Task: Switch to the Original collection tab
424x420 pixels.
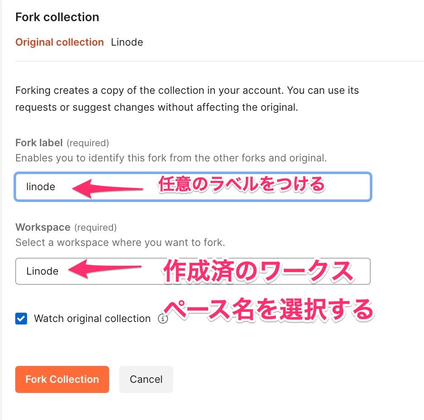Action: [x=59, y=42]
